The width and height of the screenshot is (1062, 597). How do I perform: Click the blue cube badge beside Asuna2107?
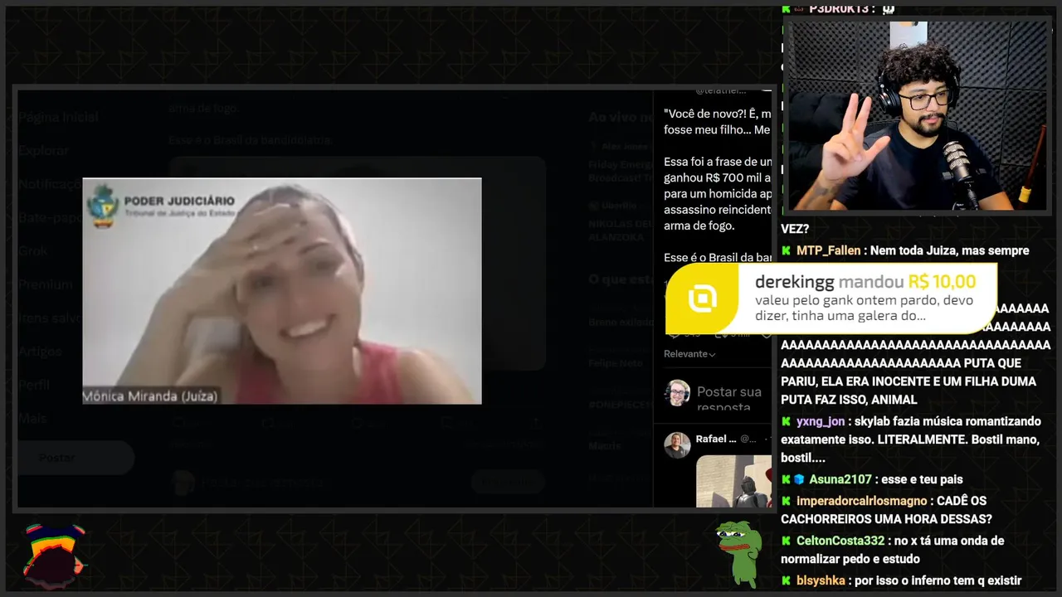tap(799, 479)
